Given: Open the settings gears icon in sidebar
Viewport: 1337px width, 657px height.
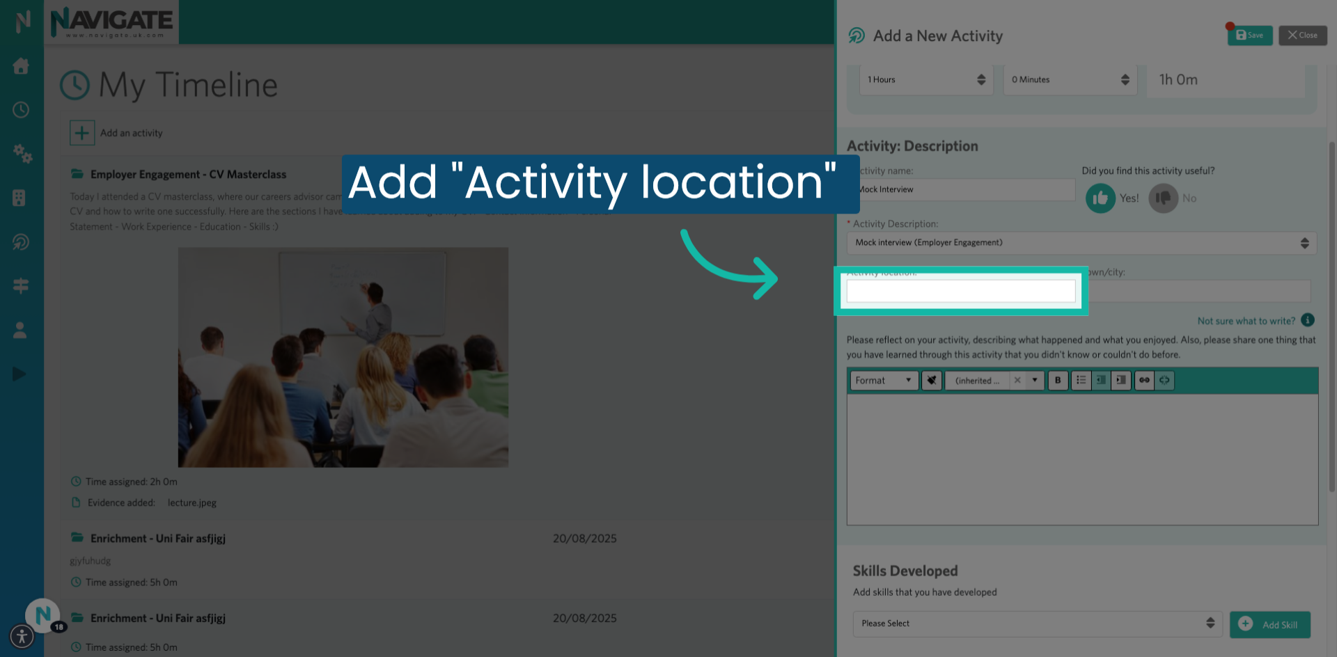Looking at the screenshot, I should tap(23, 155).
